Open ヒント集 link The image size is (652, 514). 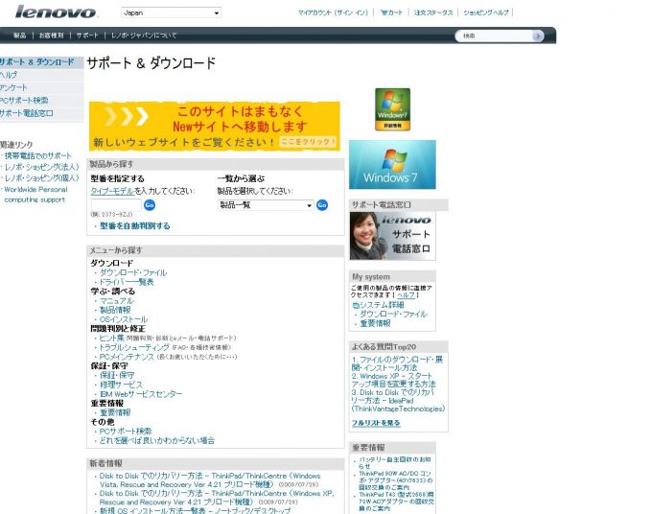click(x=112, y=339)
